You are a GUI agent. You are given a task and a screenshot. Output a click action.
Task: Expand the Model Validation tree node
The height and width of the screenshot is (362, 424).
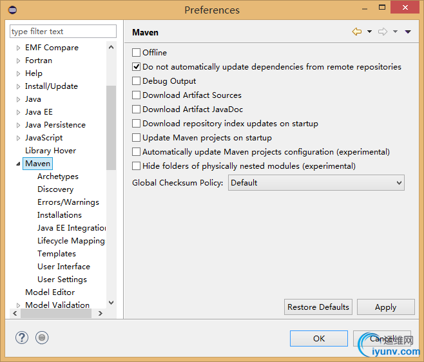pos(18,305)
